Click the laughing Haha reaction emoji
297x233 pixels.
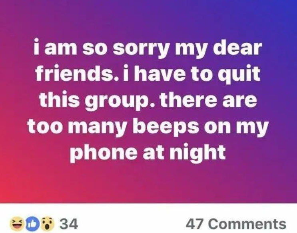click(17, 224)
